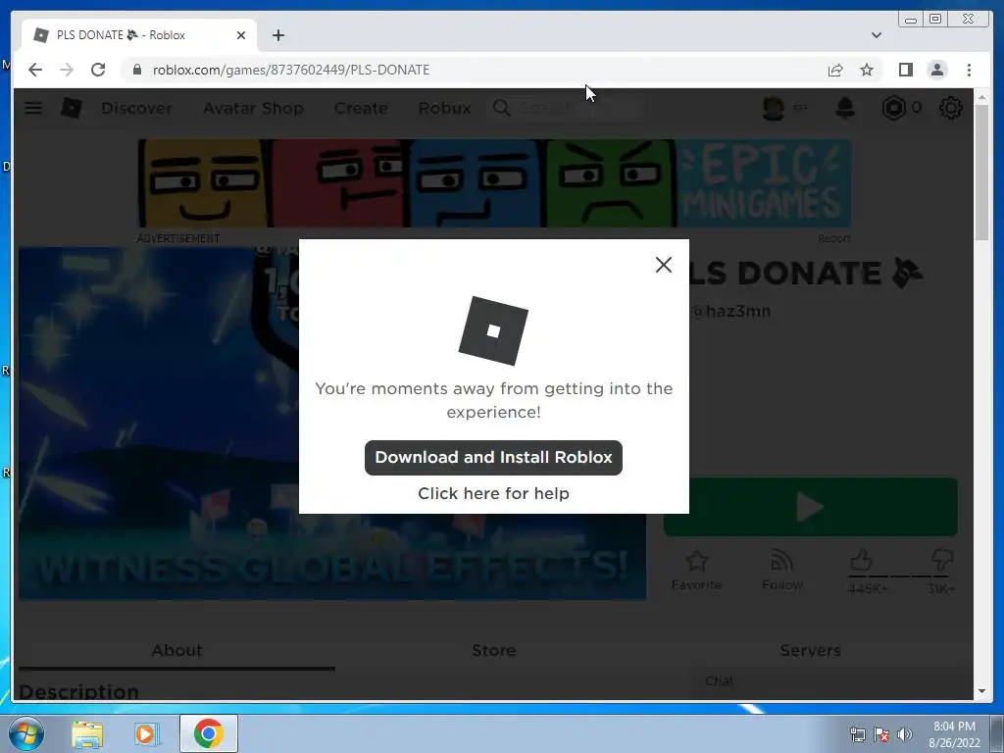The height and width of the screenshot is (753, 1004).
Task: Open Chrome profile avatar menu
Action: coord(936,70)
